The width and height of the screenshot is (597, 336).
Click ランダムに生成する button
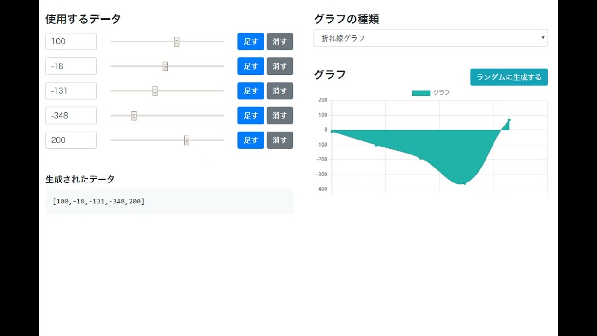[x=509, y=77]
